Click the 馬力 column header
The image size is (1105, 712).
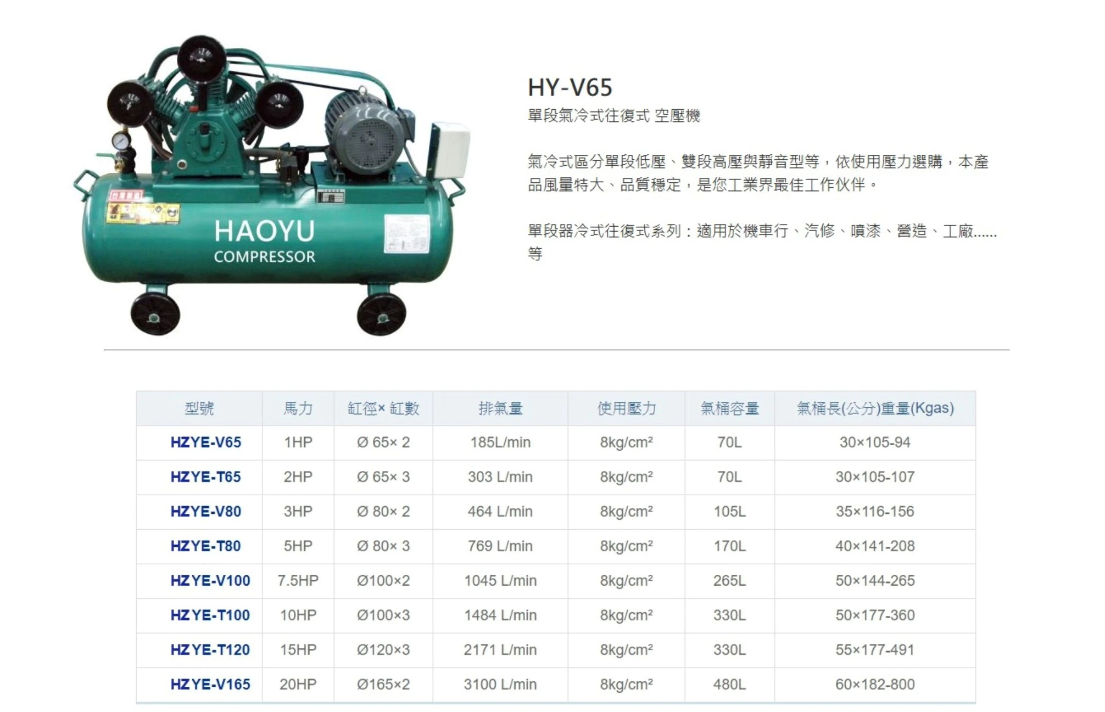[298, 408]
